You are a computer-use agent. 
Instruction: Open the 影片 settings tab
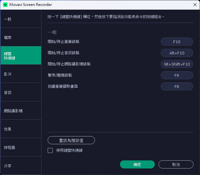click(x=21, y=74)
